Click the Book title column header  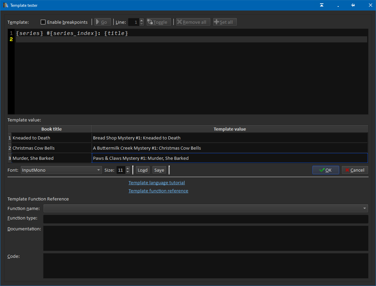coord(51,129)
